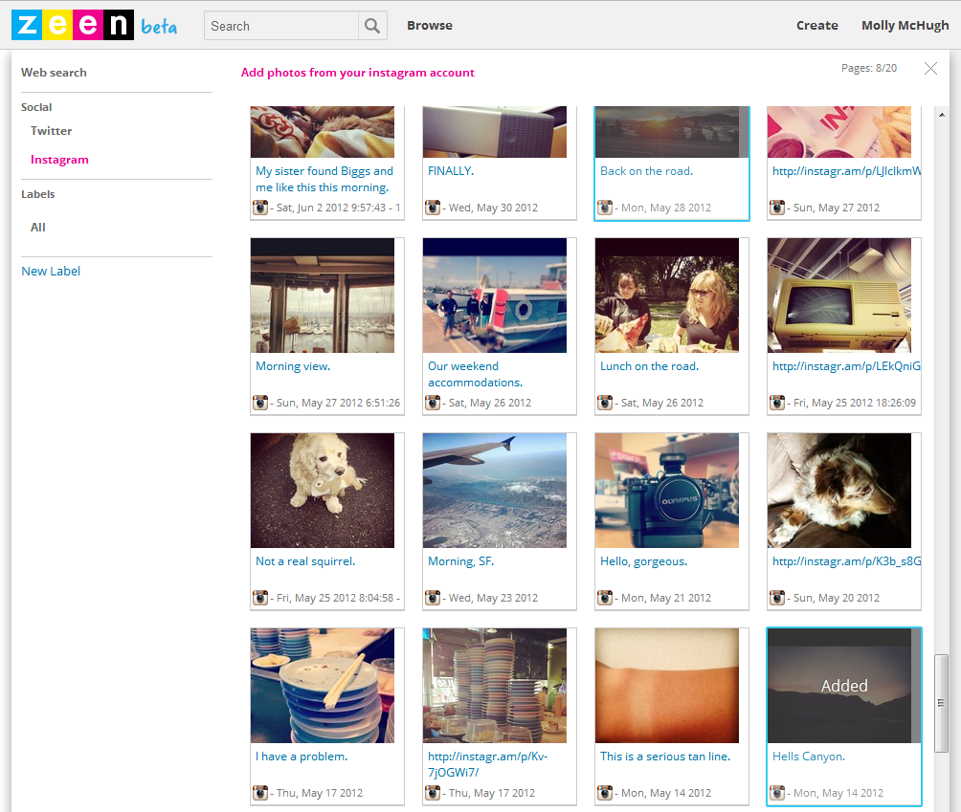This screenshot has height=812, width=961.
Task: Select the stacked sushi plates chopsticks photo
Action: pyautogui.click(x=323, y=685)
